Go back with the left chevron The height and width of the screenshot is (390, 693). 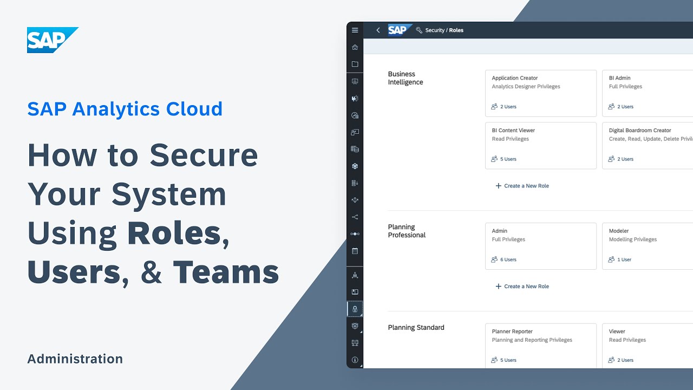click(378, 30)
